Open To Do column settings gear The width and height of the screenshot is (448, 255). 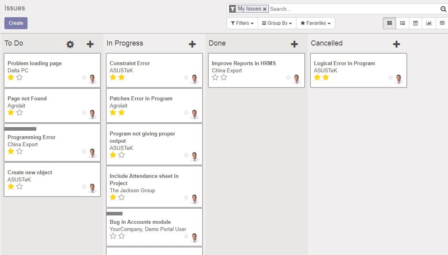70,44
